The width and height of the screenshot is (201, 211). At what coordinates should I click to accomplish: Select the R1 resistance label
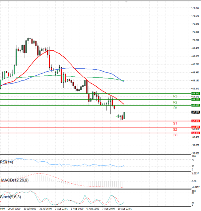(x=175, y=108)
